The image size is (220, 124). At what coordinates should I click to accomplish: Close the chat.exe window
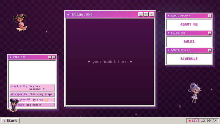click(x=54, y=57)
